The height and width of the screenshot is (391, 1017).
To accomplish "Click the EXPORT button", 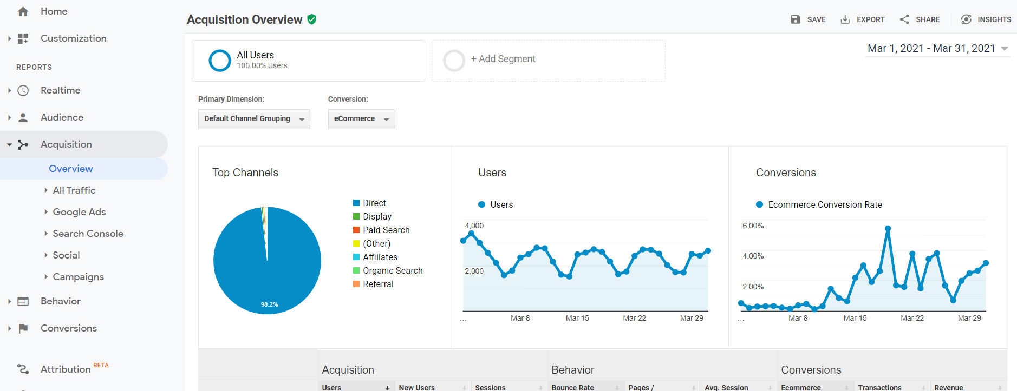I will coord(863,19).
